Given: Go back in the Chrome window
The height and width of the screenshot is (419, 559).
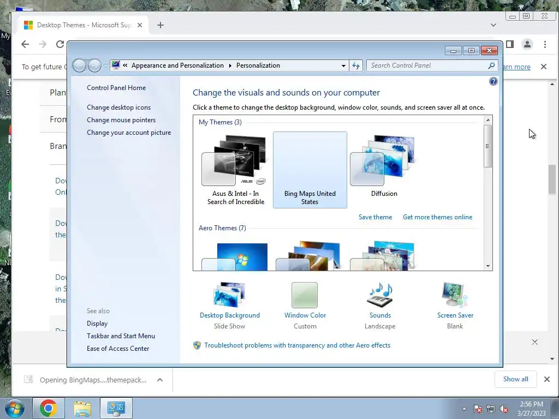Looking at the screenshot, I should click(25, 44).
